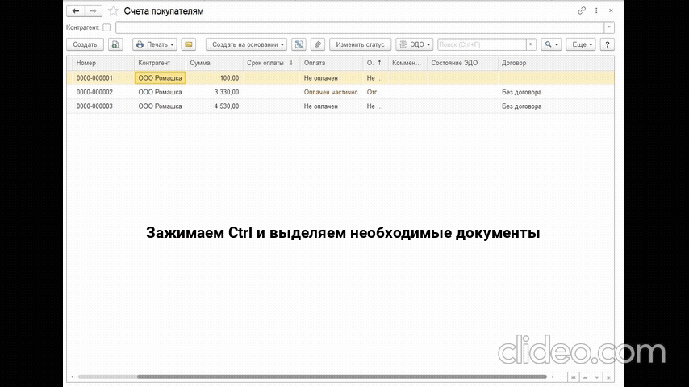
Task: Click the horizontal scrollbar thumb
Action: [x=341, y=377]
